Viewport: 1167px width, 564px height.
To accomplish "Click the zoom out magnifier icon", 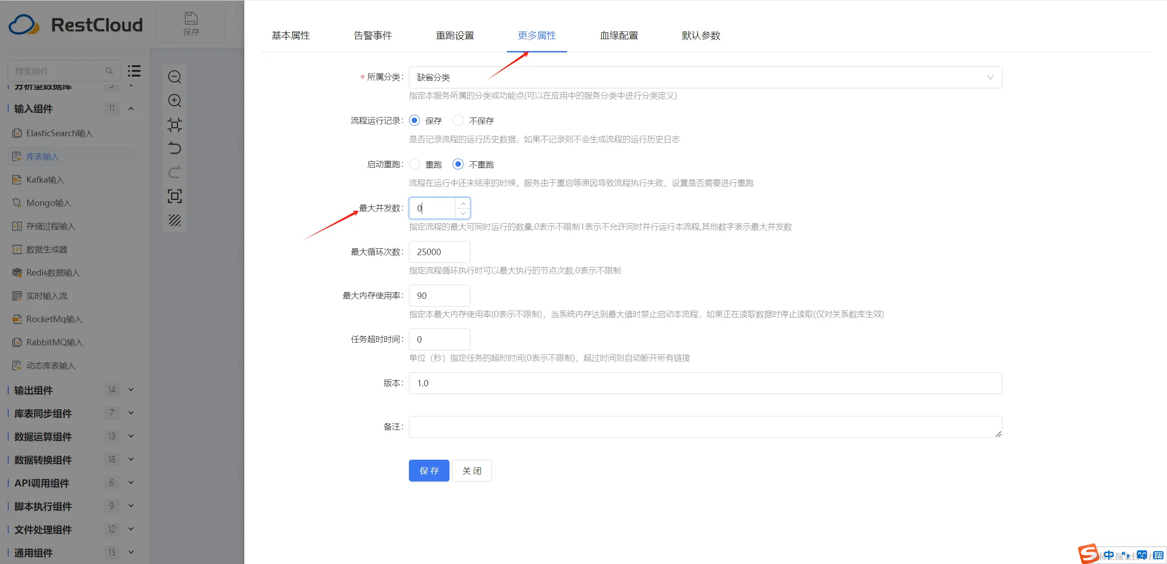I will point(175,77).
